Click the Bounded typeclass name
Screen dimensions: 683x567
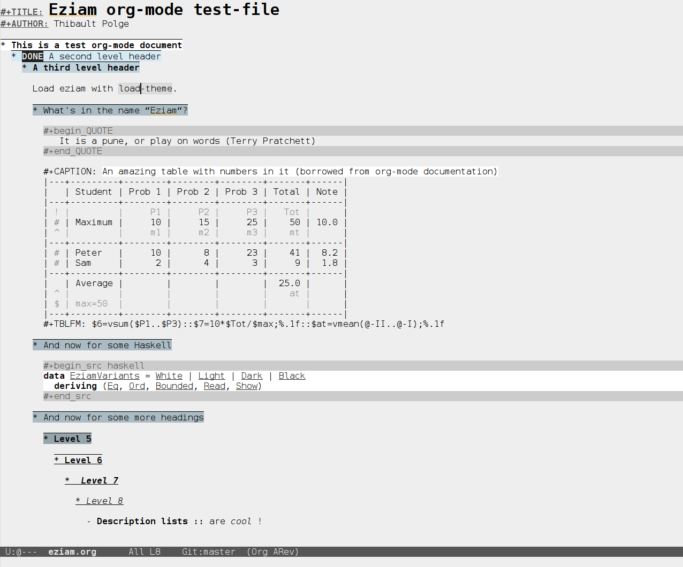[174, 386]
